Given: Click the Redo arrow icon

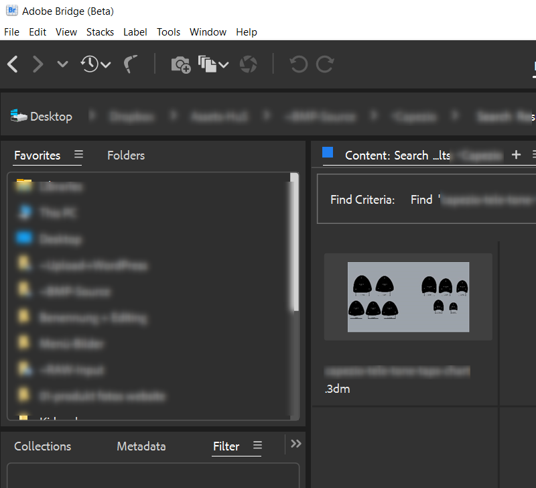Looking at the screenshot, I should point(324,64).
